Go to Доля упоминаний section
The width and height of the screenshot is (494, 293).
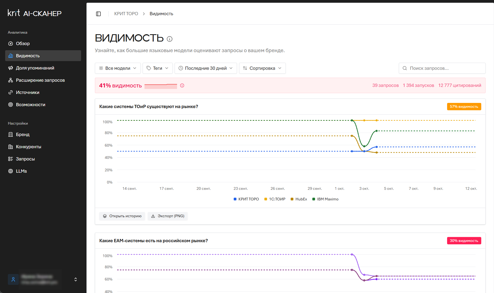(43, 68)
